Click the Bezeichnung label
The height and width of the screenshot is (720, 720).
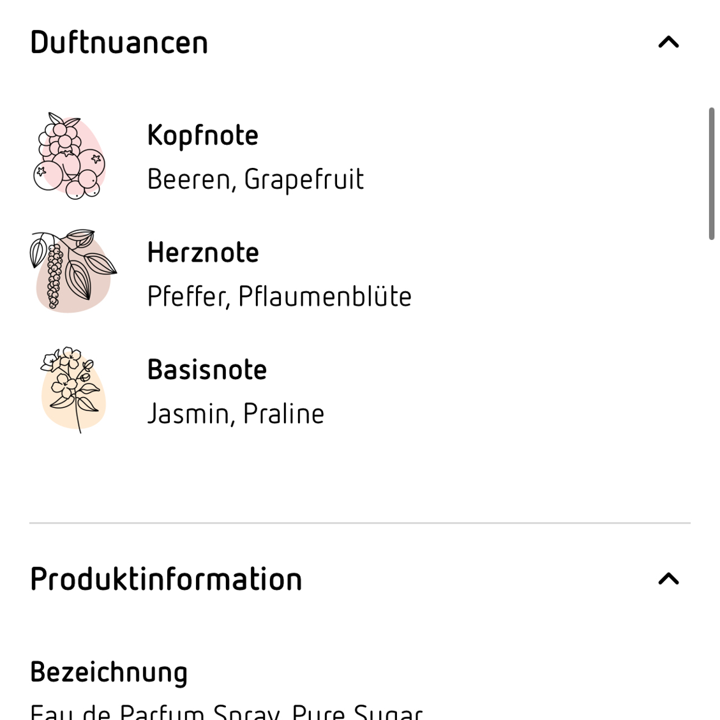[x=109, y=673]
